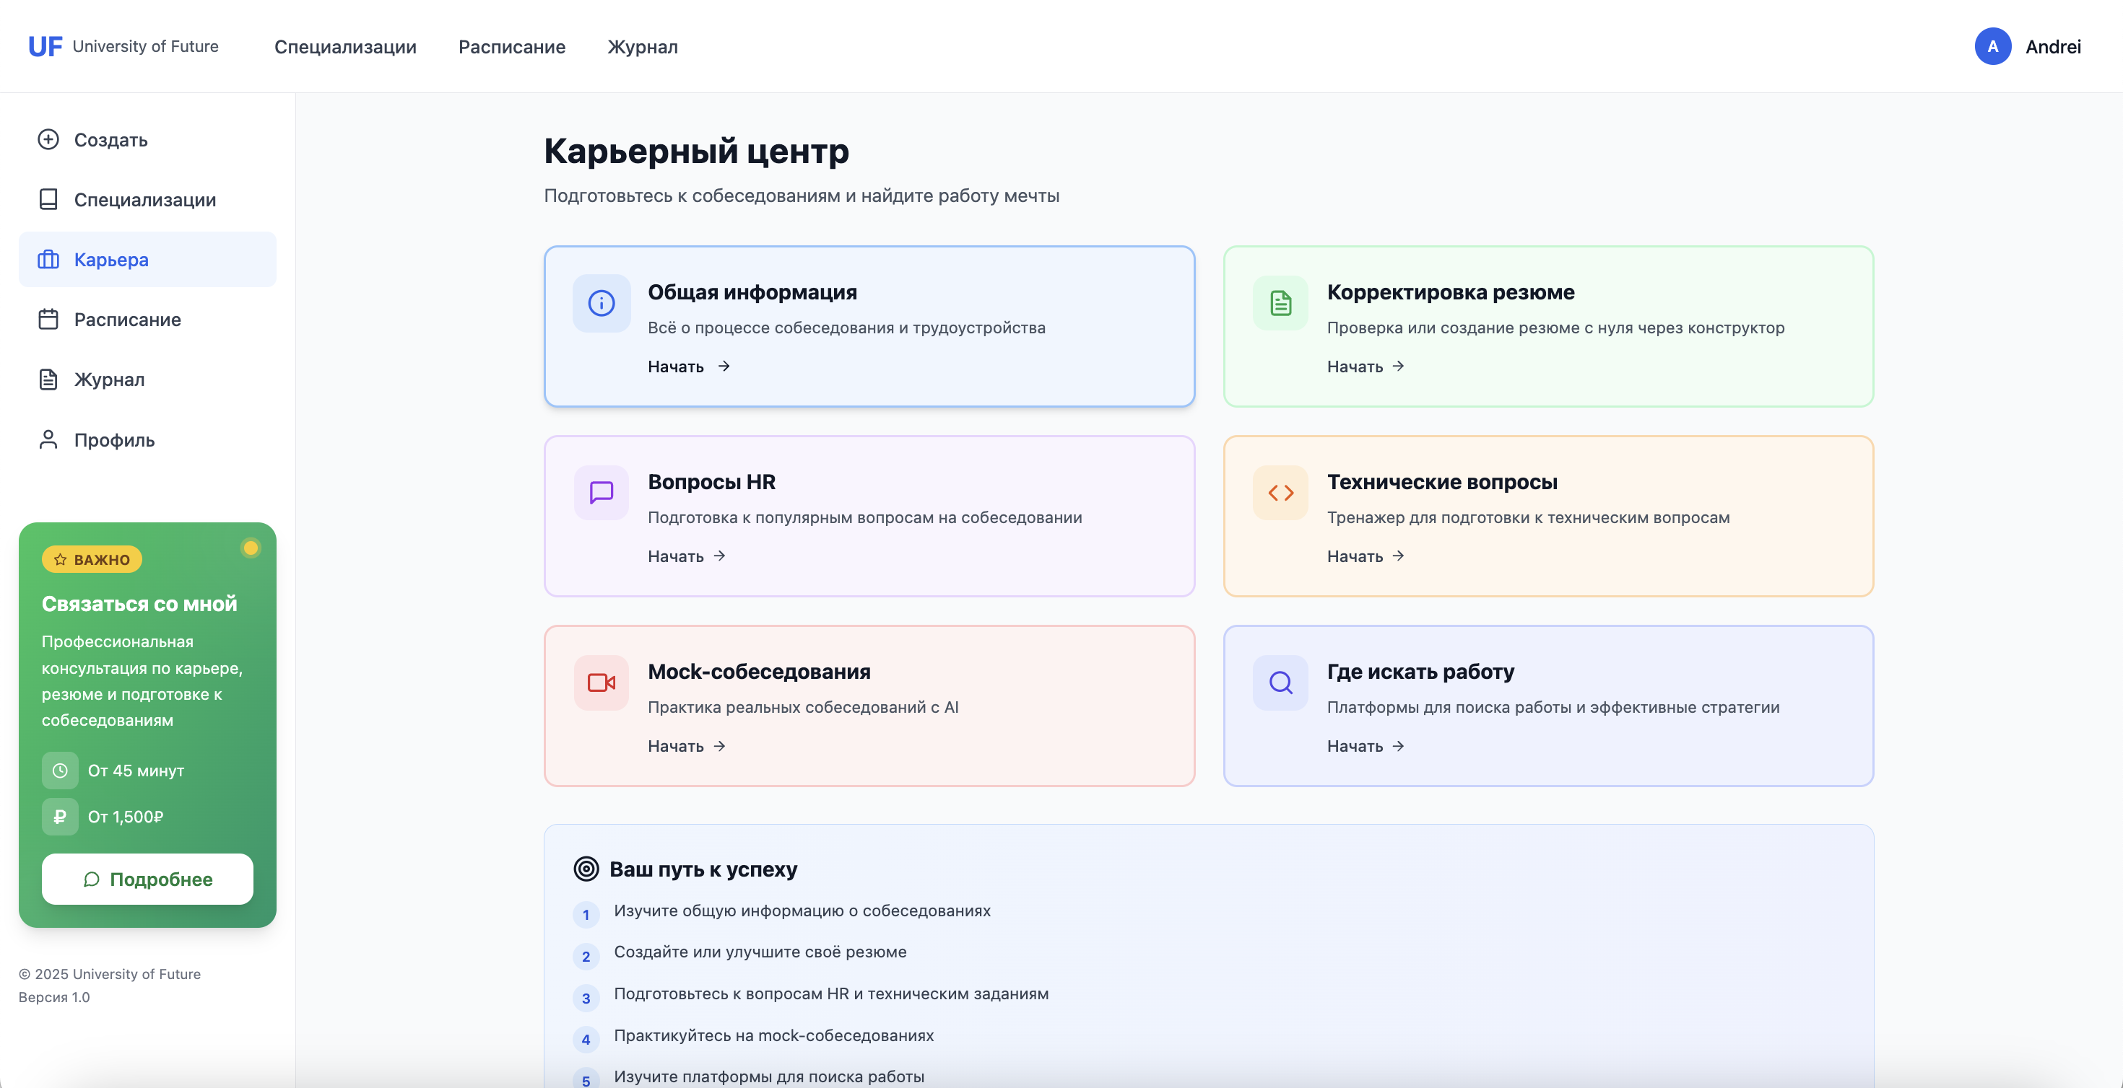Click the red video camera icon for Mock-собеседования
The image size is (2123, 1088).
pos(602,683)
